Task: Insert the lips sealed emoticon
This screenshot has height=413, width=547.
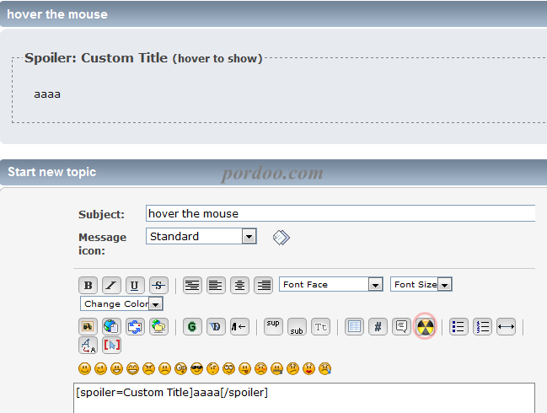Action: click(x=277, y=368)
